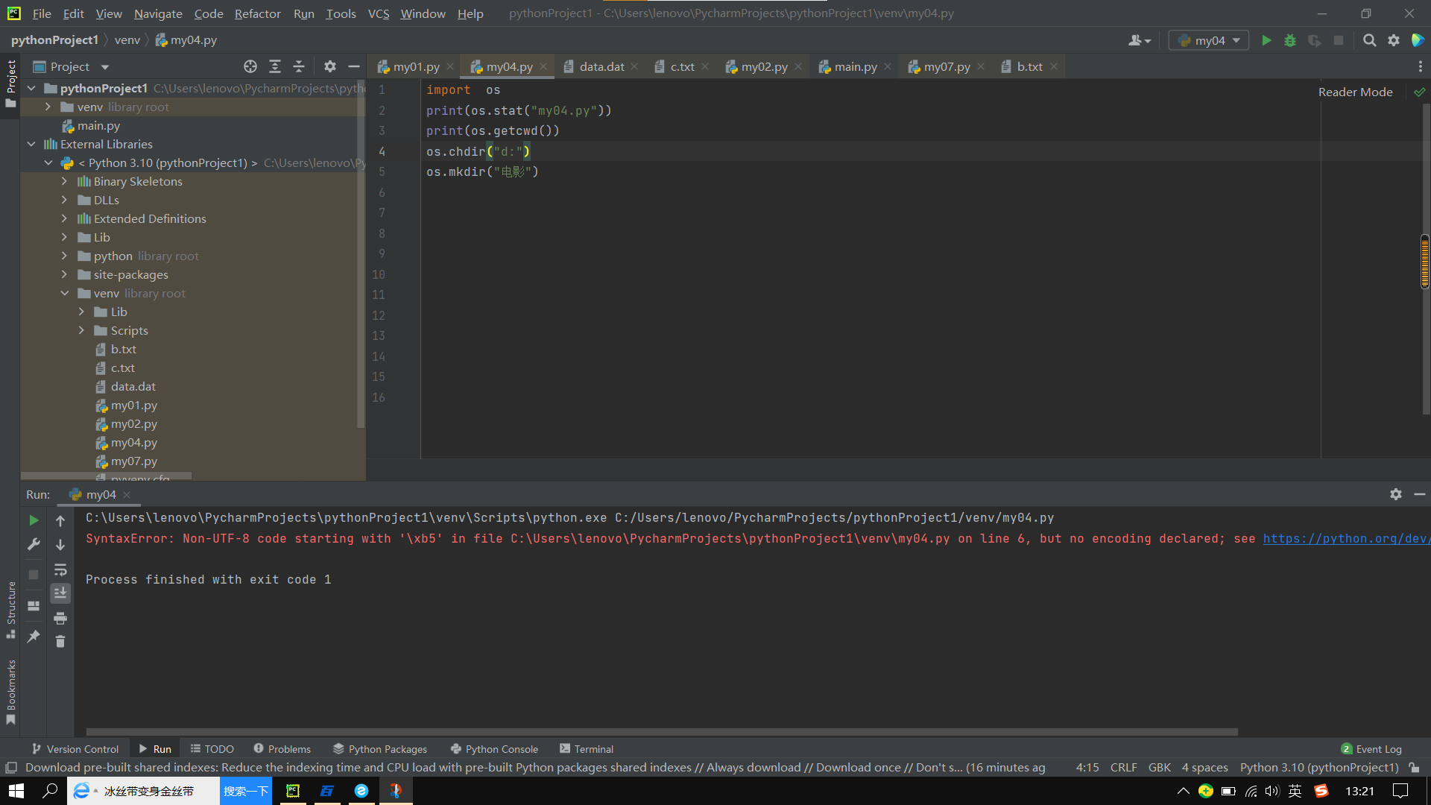Image resolution: width=1431 pixels, height=805 pixels.
Task: Pin the Run tab
Action: click(x=34, y=637)
